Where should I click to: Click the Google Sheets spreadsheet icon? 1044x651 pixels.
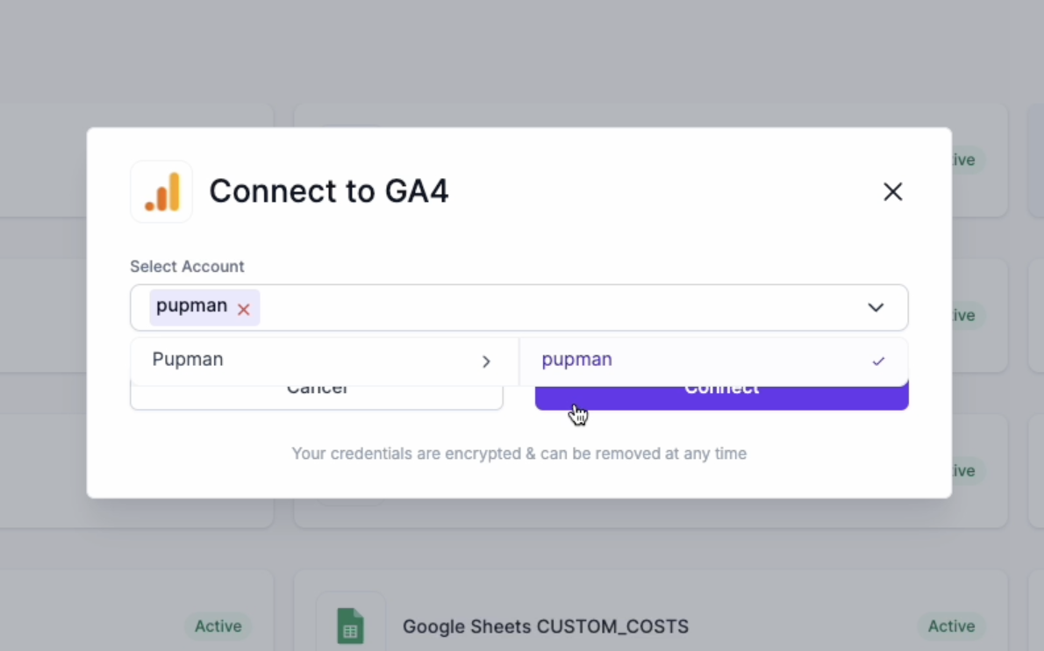[x=350, y=626]
